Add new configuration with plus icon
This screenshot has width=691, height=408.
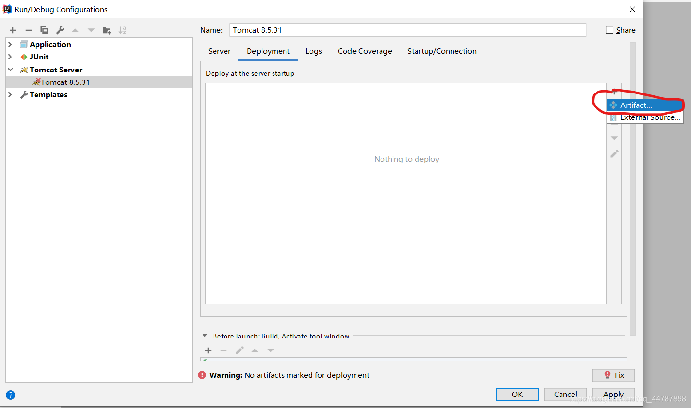[13, 30]
